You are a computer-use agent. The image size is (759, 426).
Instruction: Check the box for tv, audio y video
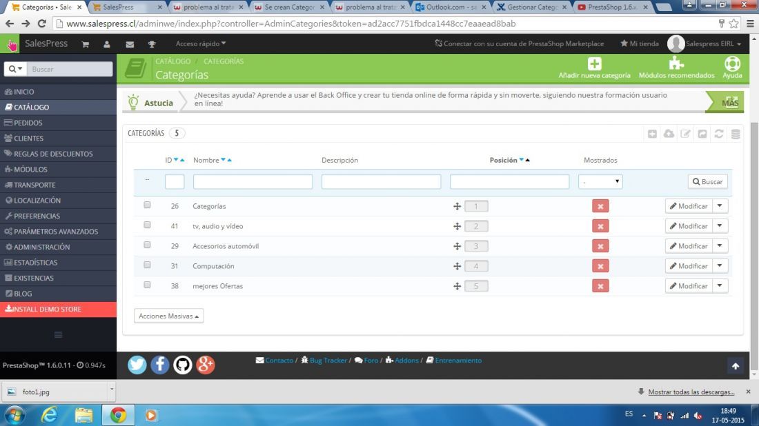click(147, 225)
